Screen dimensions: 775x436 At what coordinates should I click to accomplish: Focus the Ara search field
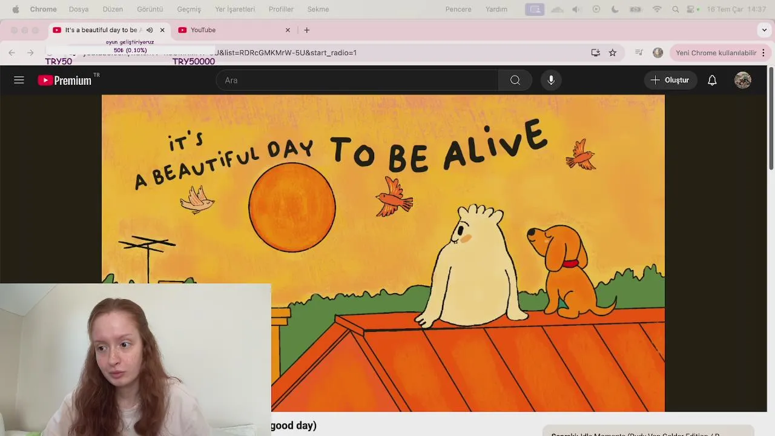point(357,80)
